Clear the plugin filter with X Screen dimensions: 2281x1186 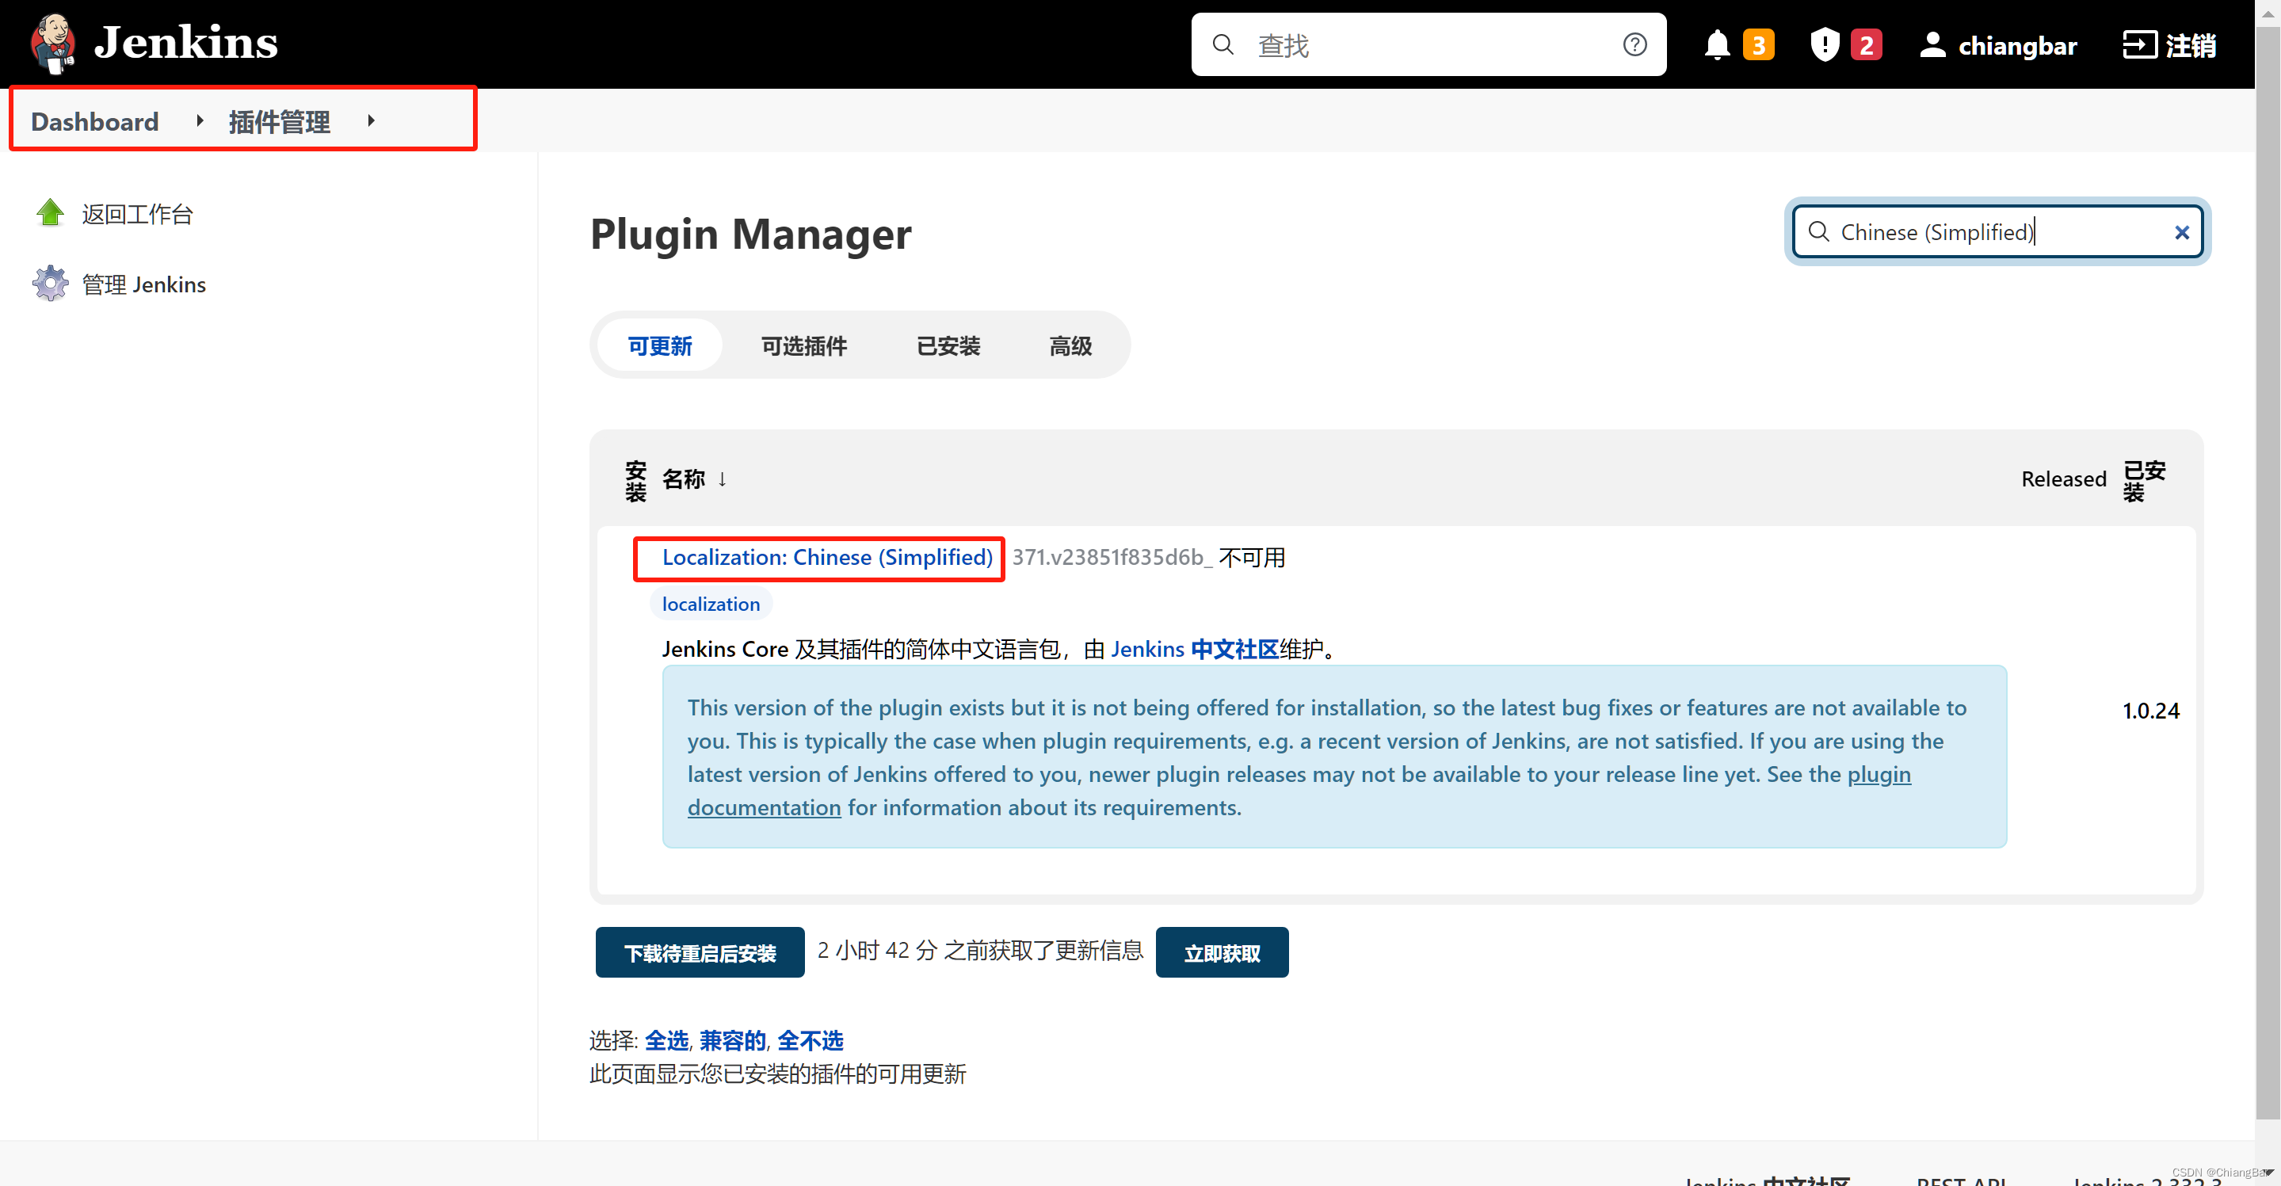point(2182,232)
